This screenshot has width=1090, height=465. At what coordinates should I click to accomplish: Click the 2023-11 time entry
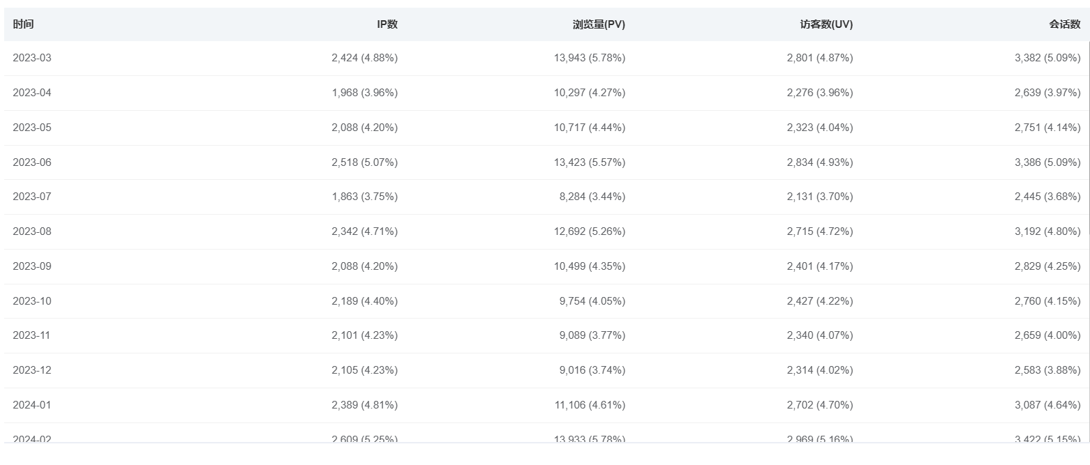point(32,335)
